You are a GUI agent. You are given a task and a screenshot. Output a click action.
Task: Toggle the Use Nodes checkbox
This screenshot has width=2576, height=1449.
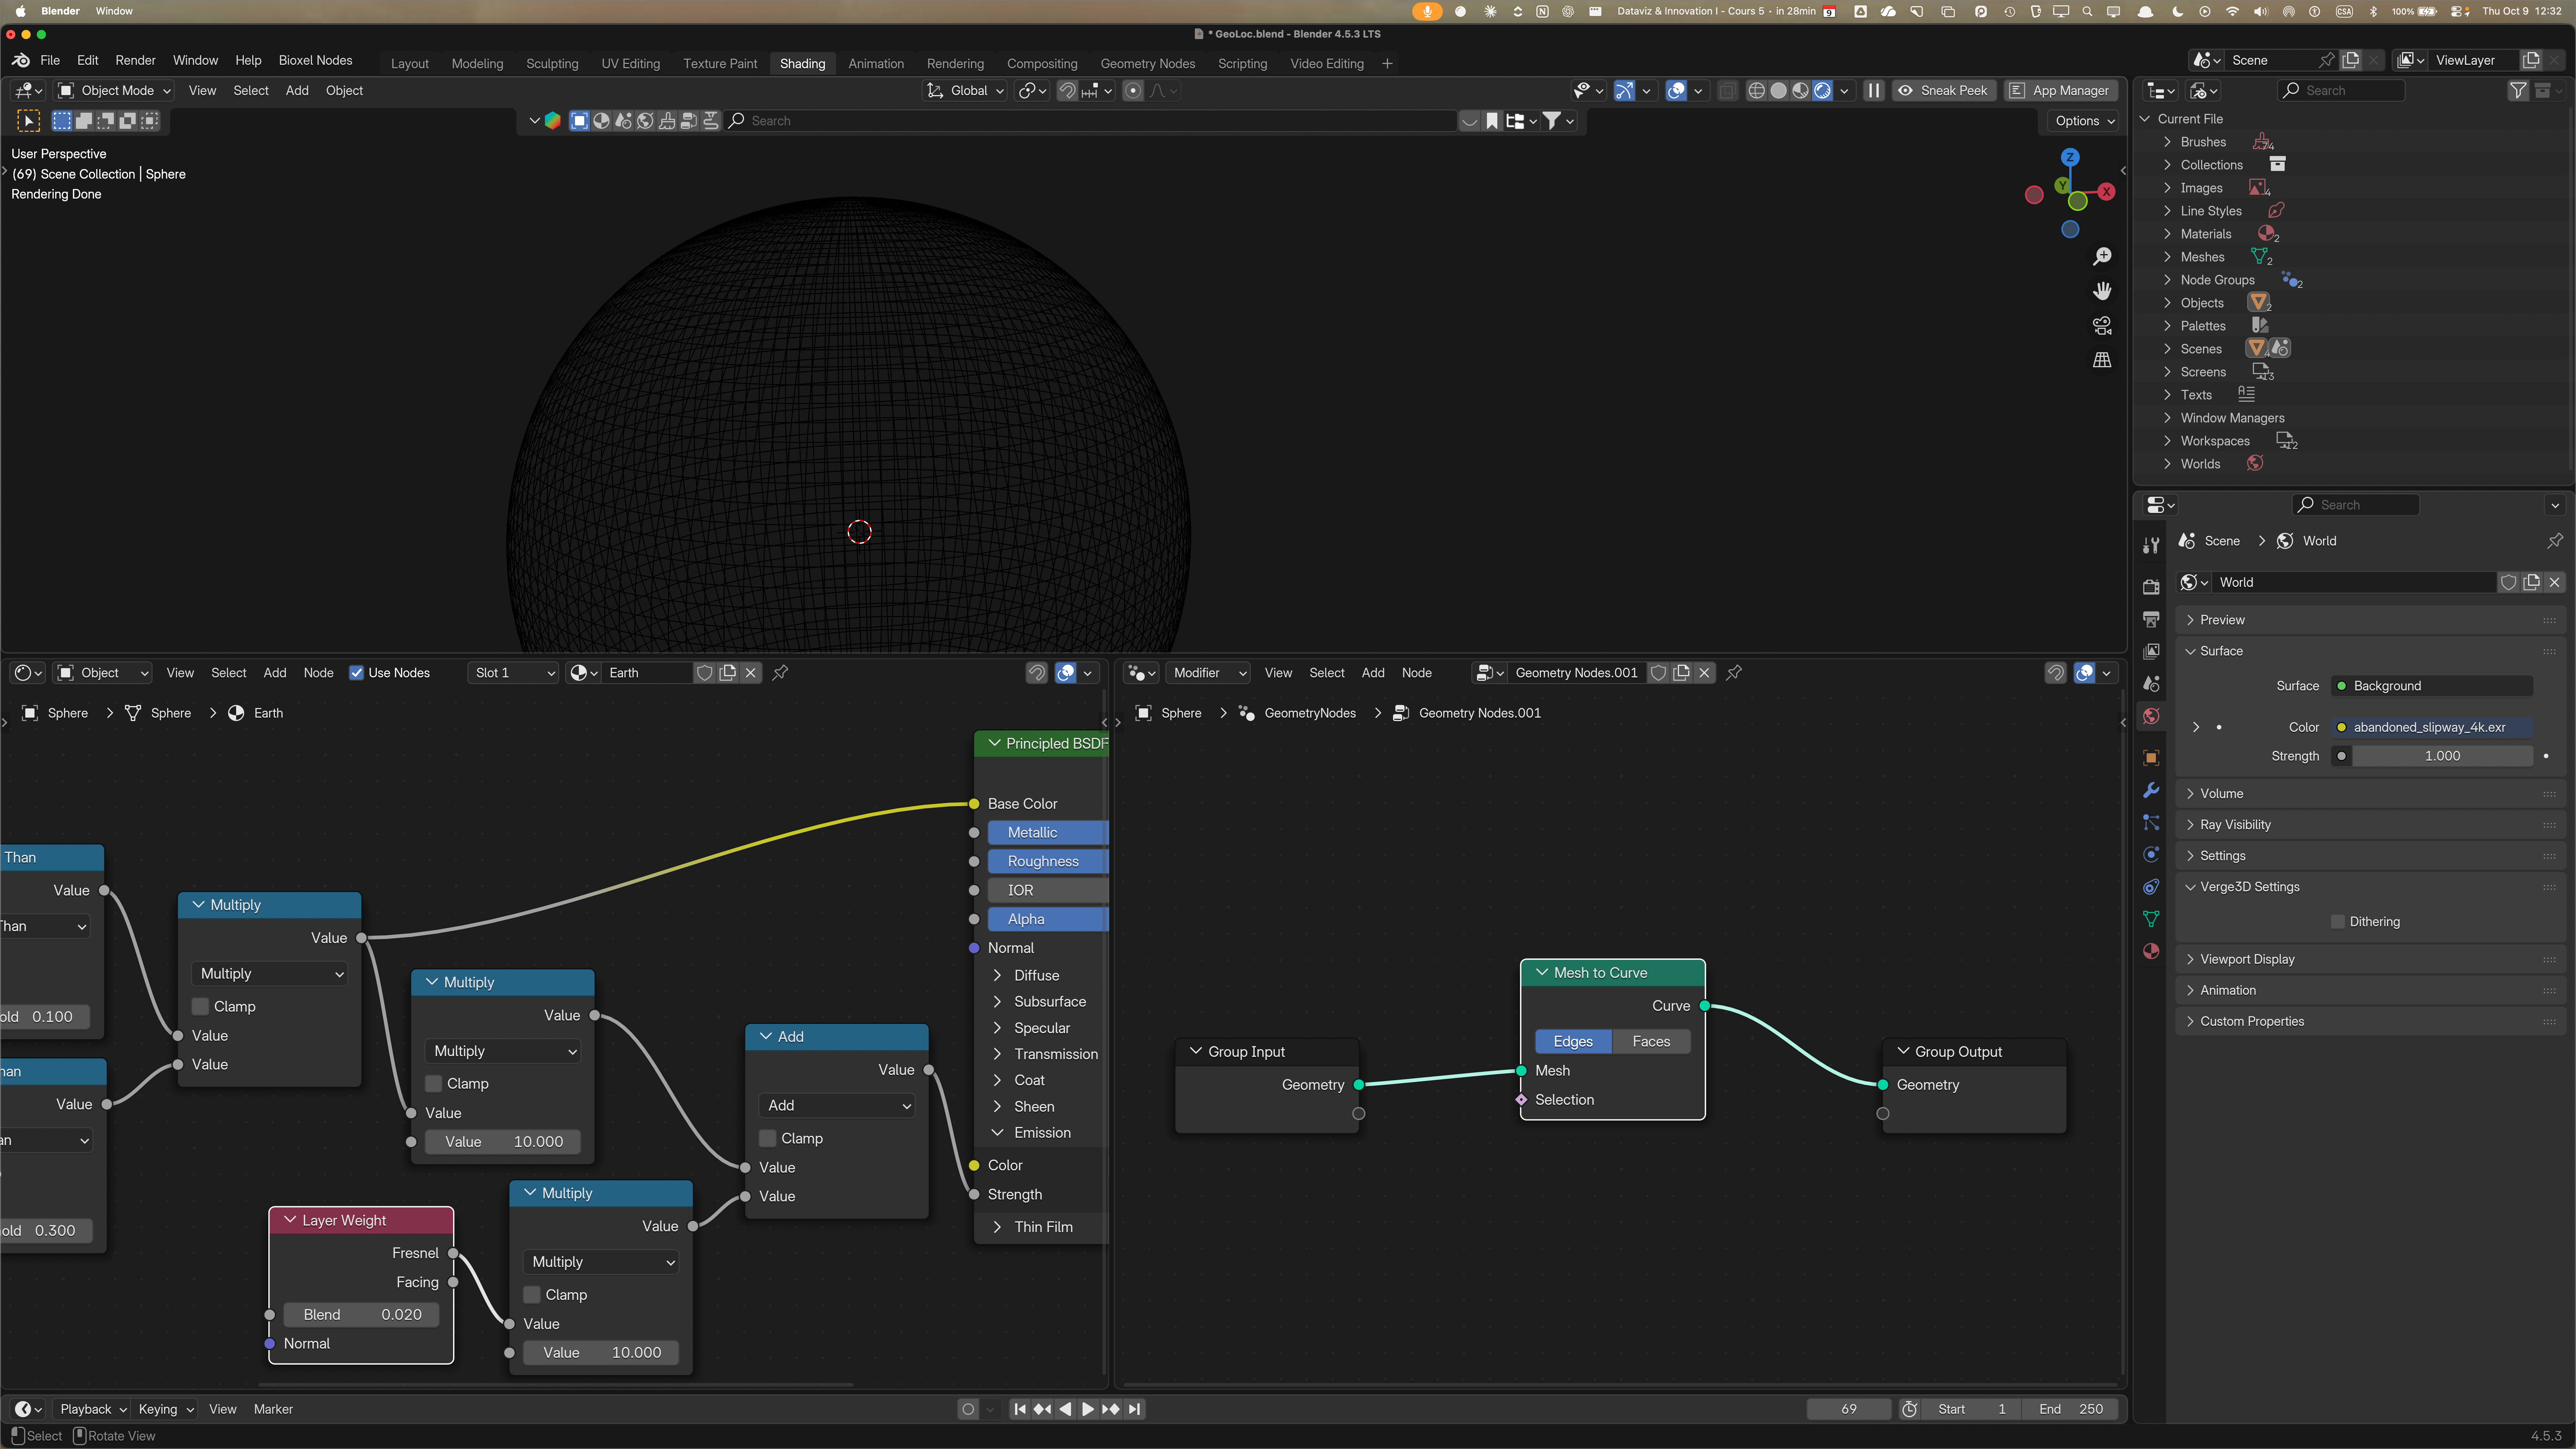click(x=356, y=673)
